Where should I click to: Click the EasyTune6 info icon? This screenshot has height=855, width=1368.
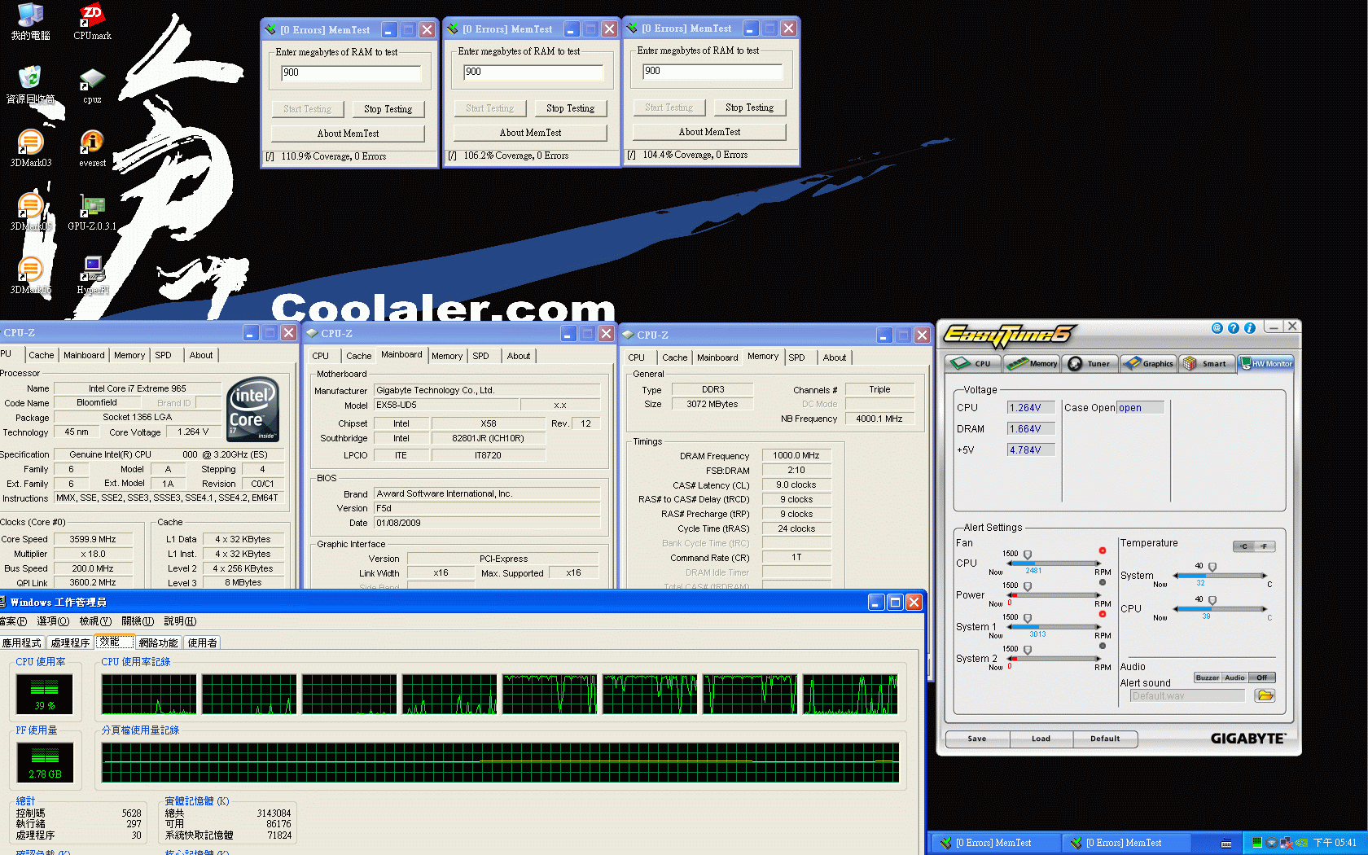pyautogui.click(x=1249, y=328)
